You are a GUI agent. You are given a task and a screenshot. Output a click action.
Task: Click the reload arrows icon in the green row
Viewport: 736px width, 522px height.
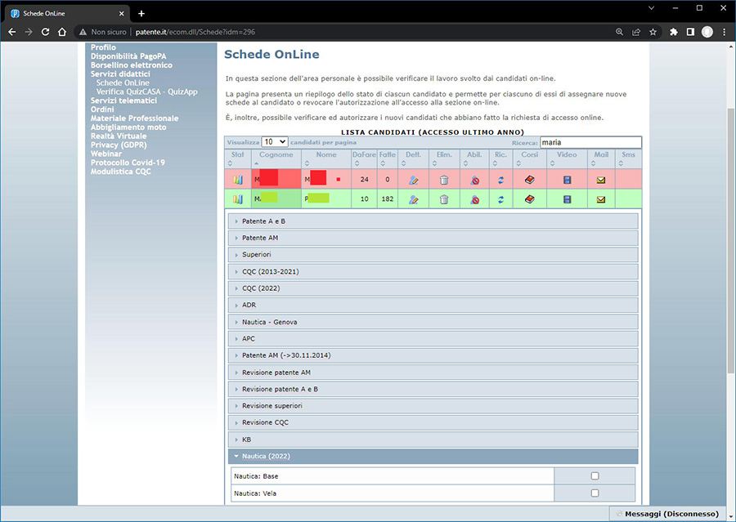(500, 199)
